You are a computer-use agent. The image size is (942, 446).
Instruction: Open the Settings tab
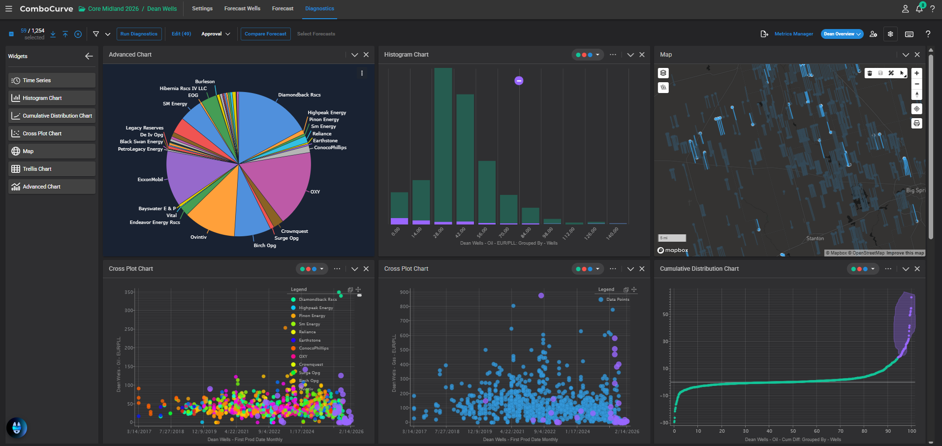click(x=202, y=8)
